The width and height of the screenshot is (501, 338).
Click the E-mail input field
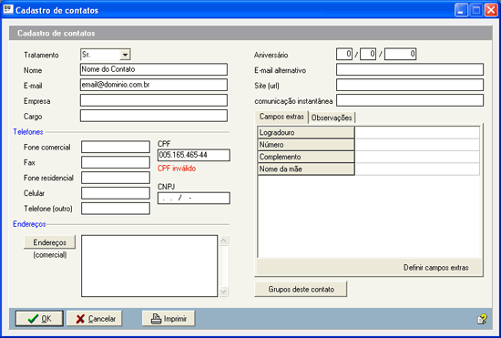point(154,85)
